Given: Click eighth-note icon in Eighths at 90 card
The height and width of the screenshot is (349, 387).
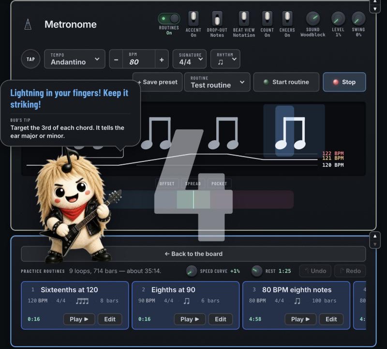Looking at the screenshot, I should pyautogui.click(x=187, y=301).
